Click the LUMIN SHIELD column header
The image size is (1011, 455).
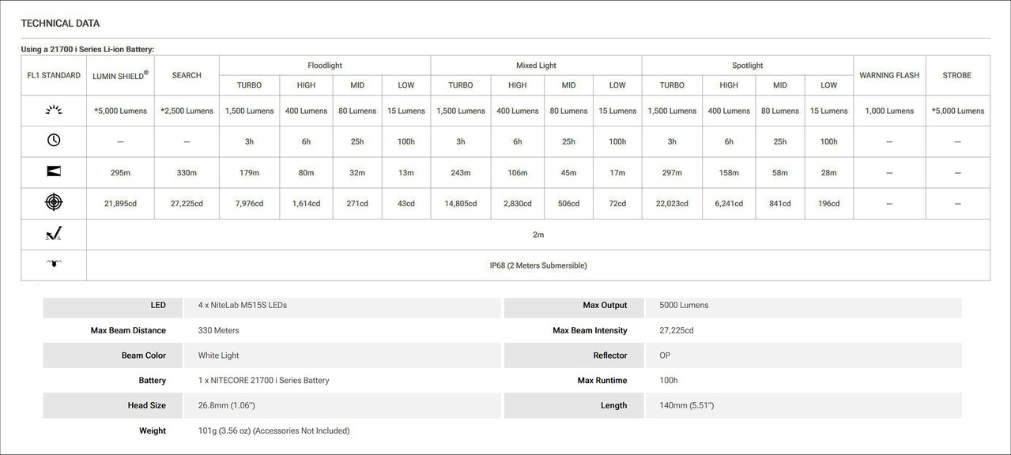[120, 76]
